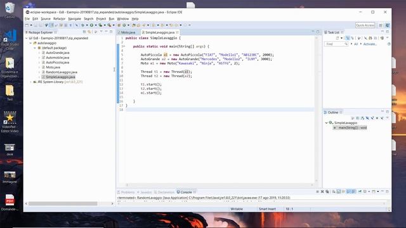Open the Project menu
Viewport: 406px width, 228px height.
(x=101, y=19)
